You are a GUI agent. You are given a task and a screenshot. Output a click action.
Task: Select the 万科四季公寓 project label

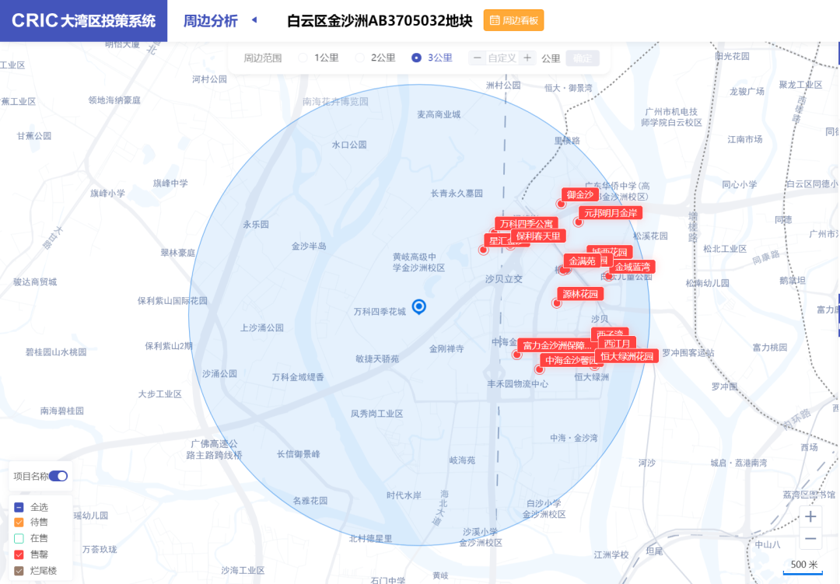526,223
